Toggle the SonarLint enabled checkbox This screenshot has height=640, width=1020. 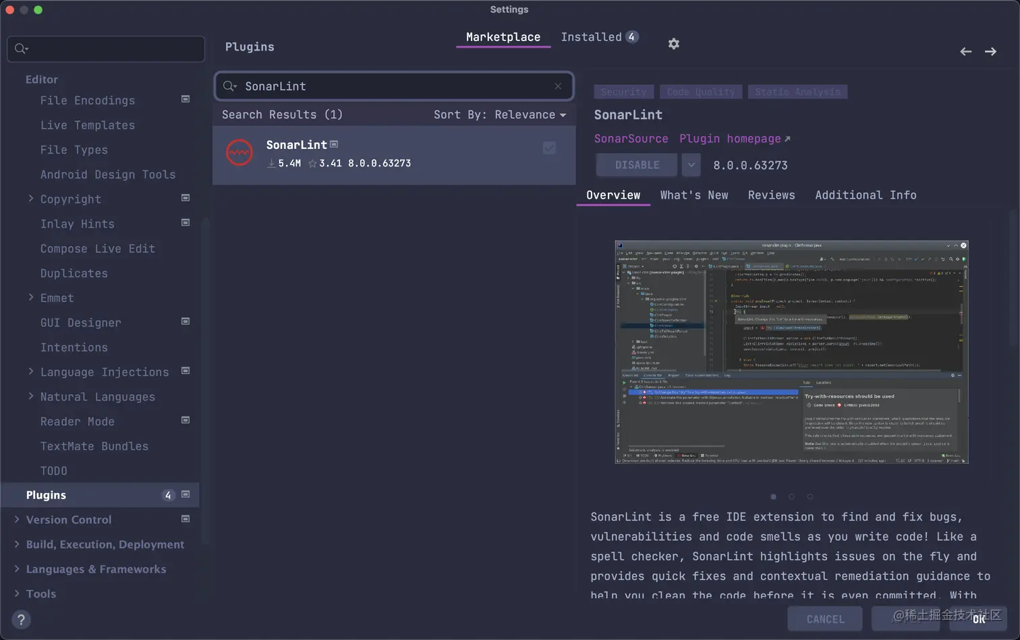pos(549,148)
